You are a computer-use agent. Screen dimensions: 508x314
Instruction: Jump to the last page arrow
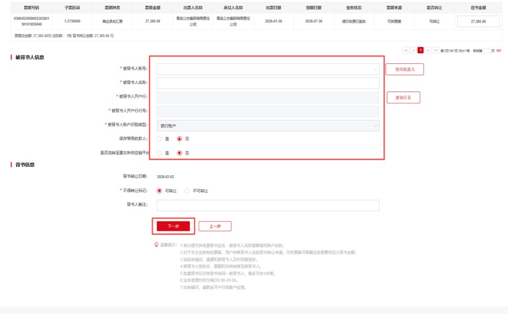436,50
